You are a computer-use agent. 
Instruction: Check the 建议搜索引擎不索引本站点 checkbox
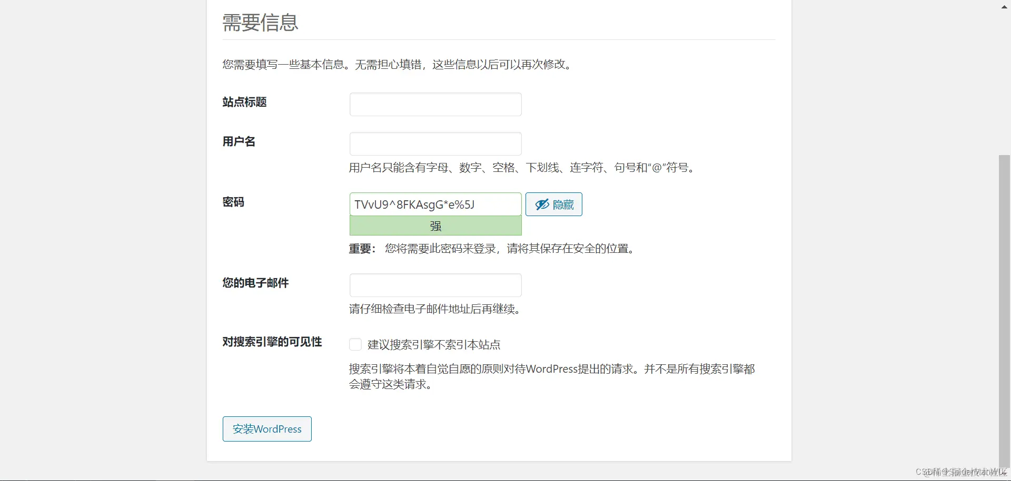pyautogui.click(x=355, y=344)
